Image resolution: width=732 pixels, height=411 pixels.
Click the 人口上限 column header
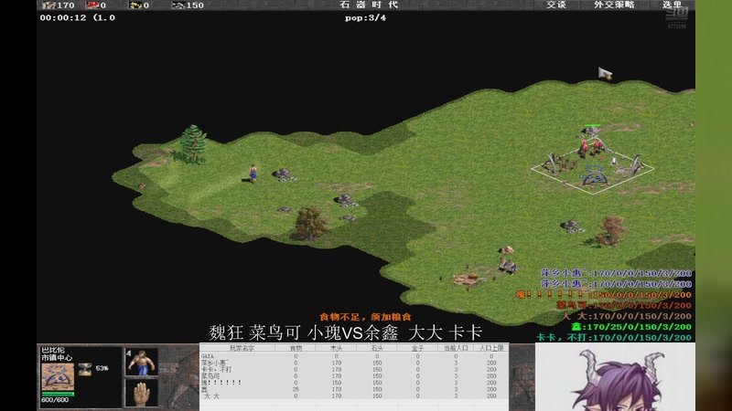491,348
